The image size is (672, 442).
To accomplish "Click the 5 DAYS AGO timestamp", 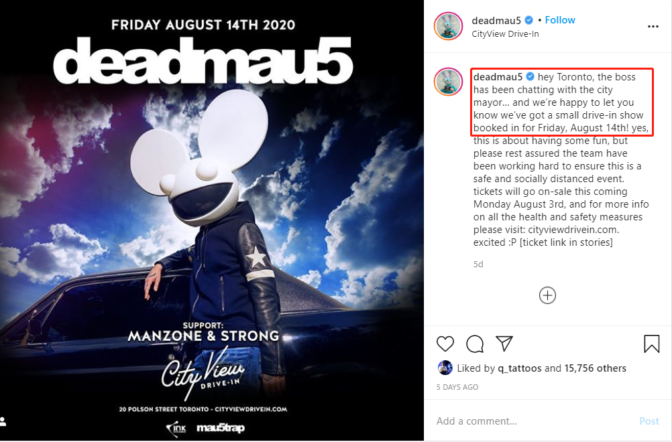I will (457, 387).
